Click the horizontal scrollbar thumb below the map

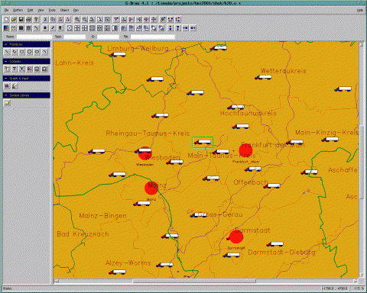pos(194,281)
